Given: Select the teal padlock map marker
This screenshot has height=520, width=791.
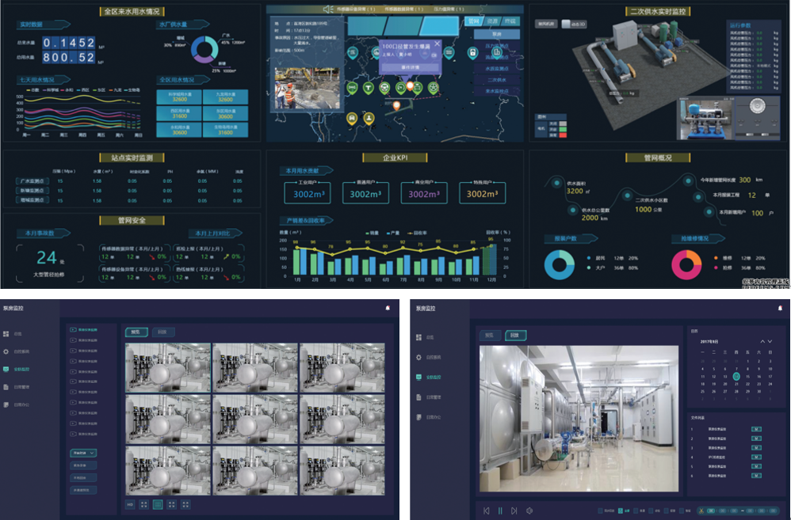Looking at the screenshot, I should [472, 52].
